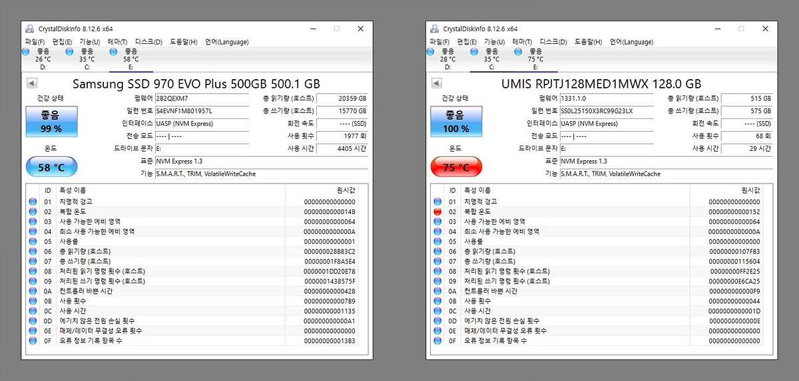Click status dot for 01 치명적 경고 in Samsung window

tap(33, 201)
